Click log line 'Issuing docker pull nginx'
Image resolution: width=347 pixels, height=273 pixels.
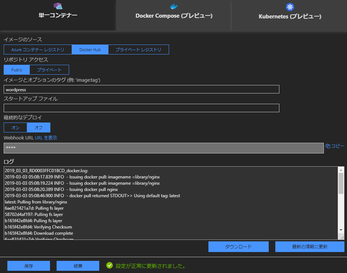(61, 189)
